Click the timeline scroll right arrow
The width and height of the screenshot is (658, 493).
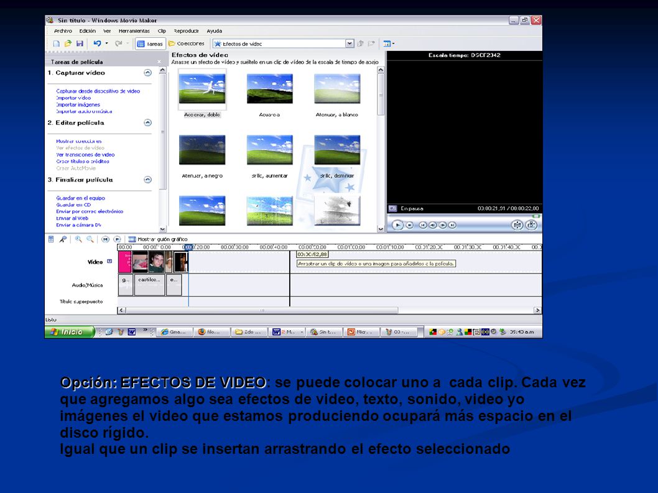point(537,310)
